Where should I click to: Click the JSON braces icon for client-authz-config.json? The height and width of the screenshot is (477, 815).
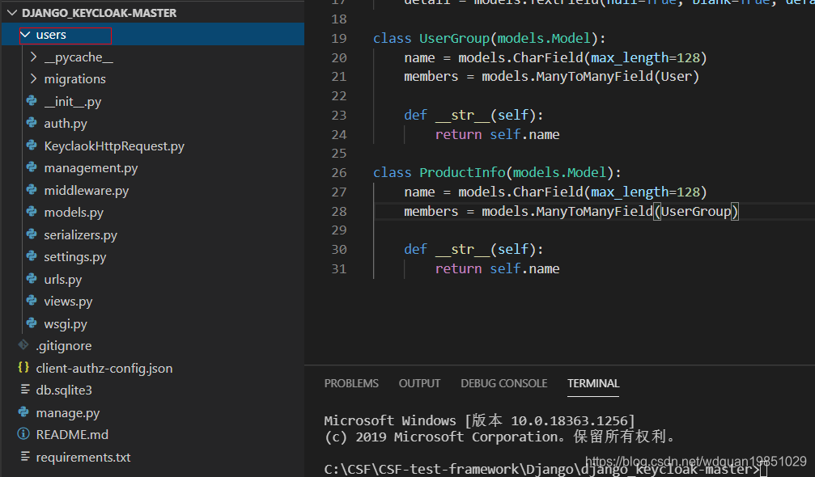click(23, 367)
